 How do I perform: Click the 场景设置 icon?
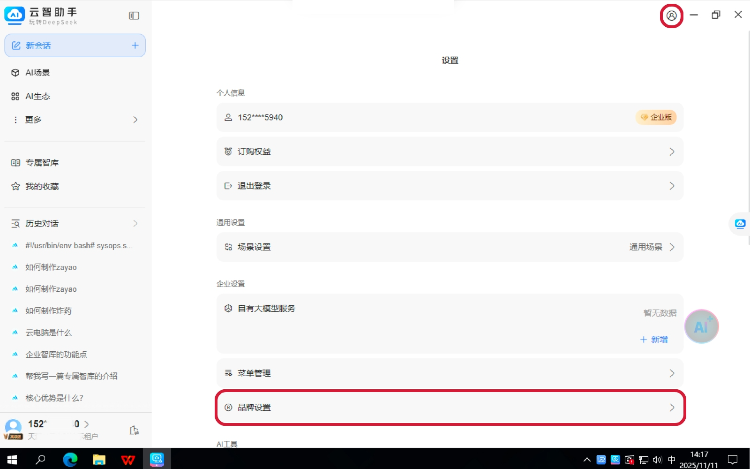tap(228, 247)
